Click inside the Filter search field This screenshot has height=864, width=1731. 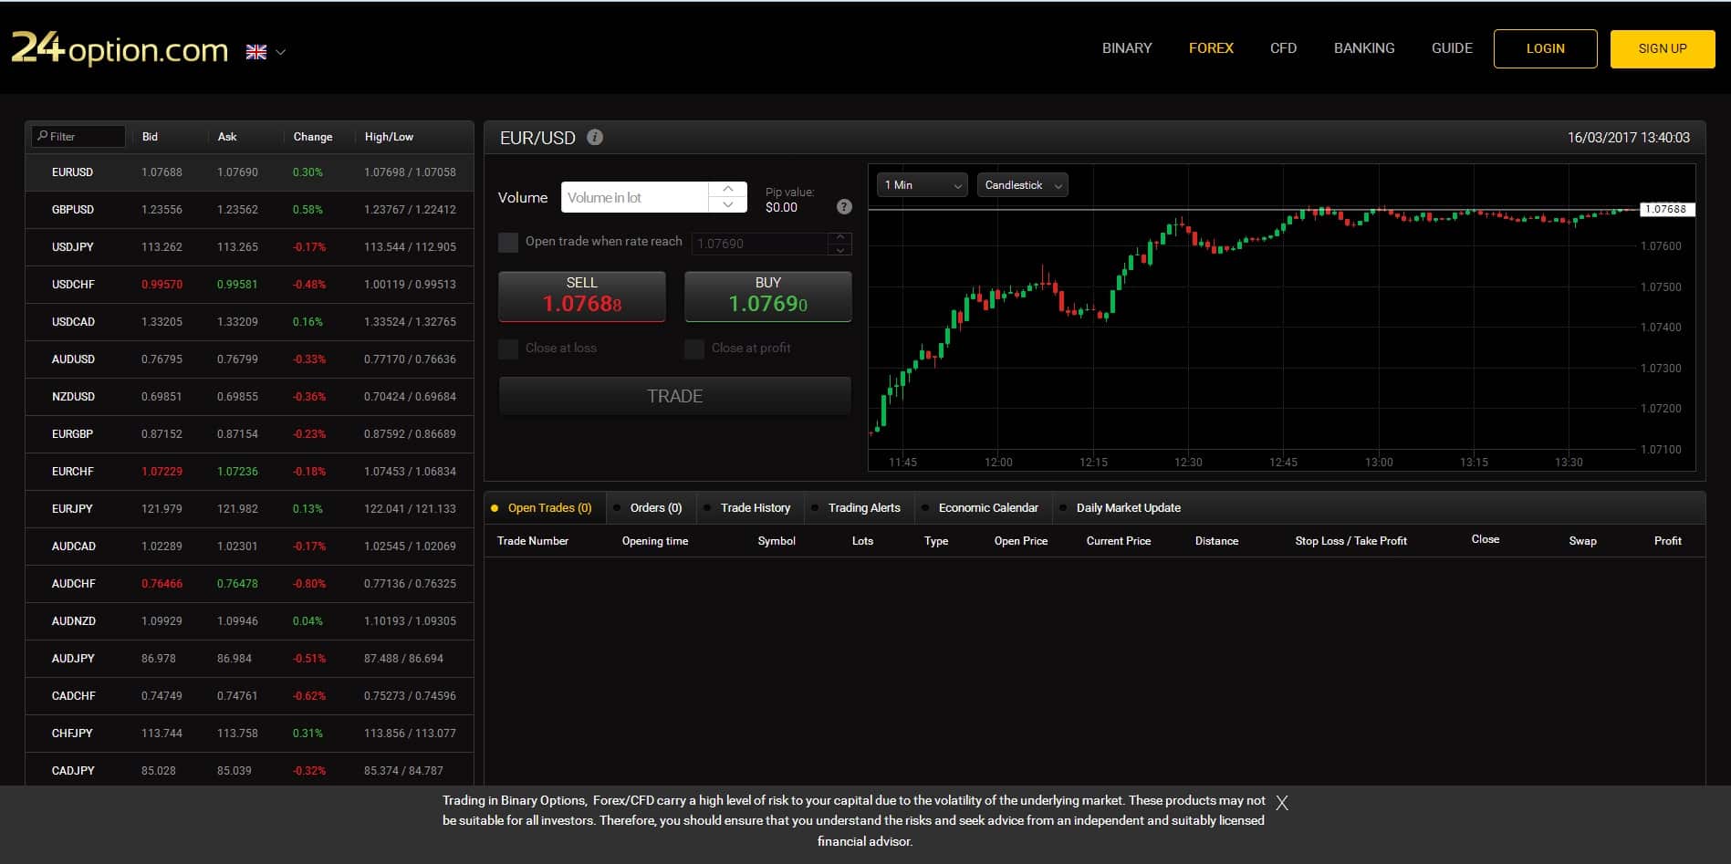coord(82,136)
